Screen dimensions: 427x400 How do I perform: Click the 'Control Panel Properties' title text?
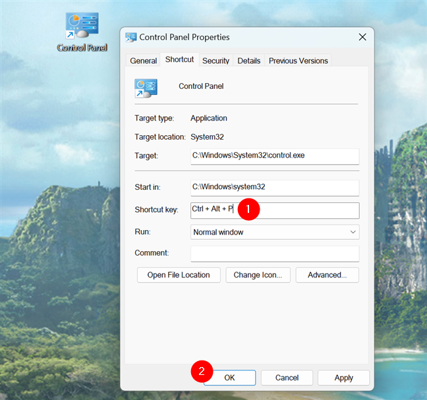coord(185,37)
